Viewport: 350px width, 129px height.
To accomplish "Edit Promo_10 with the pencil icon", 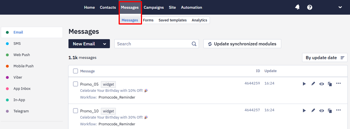I will click(x=313, y=110).
